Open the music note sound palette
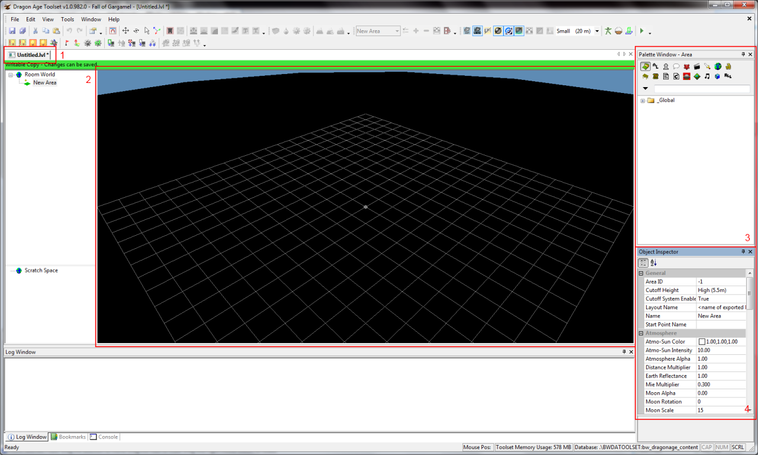Screen dimensions: 758x455 (x=707, y=76)
